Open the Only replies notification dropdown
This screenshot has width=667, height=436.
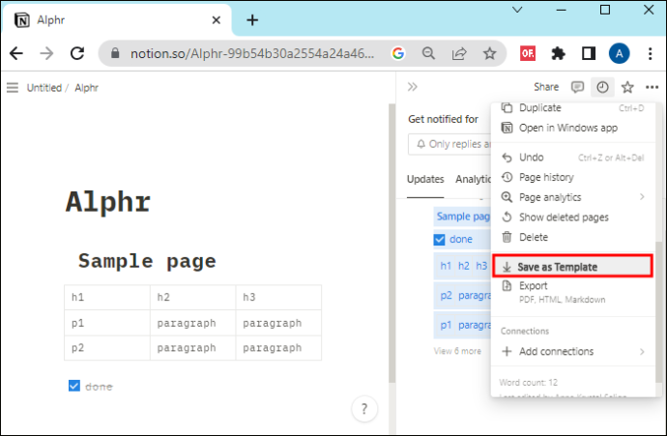pos(449,144)
